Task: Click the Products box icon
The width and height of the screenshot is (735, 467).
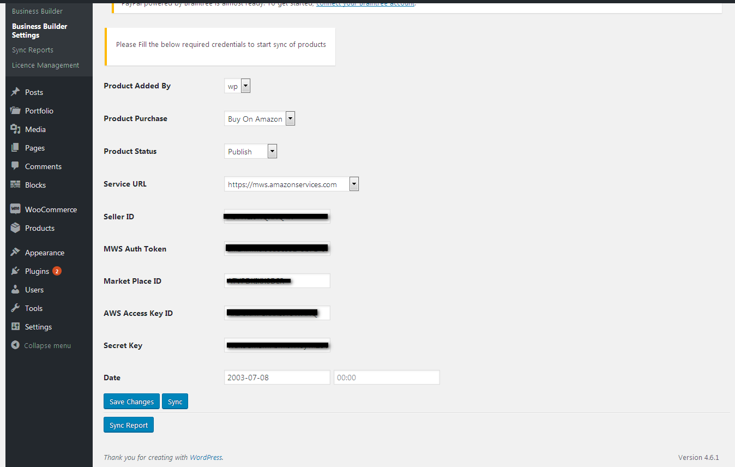Action: [x=15, y=228]
